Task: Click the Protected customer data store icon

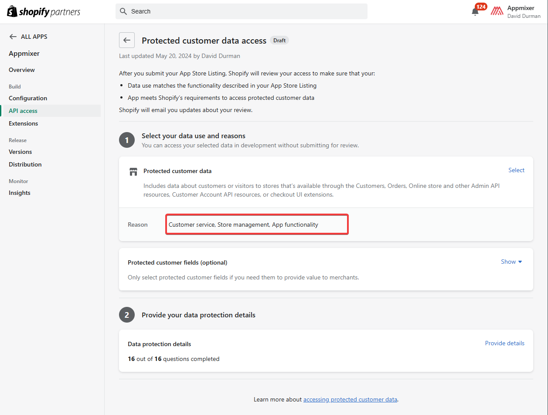Action: [133, 171]
